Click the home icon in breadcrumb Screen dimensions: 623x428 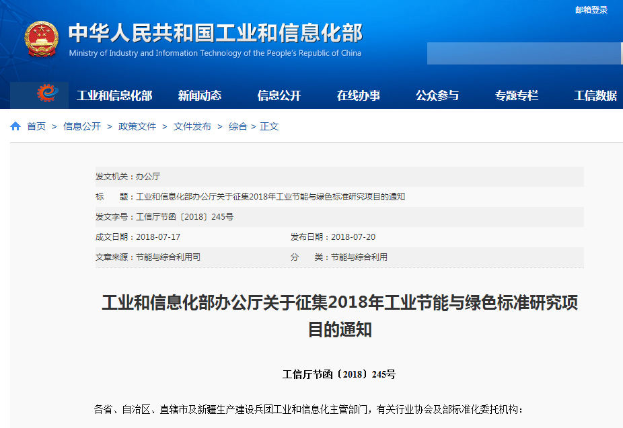(15, 126)
